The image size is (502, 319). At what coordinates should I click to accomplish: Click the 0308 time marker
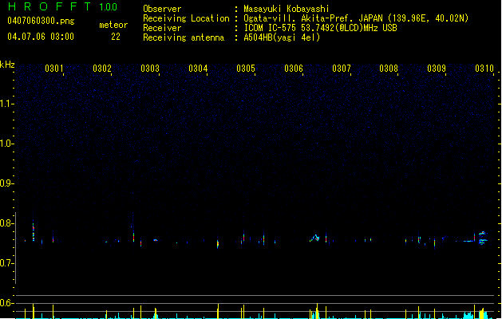389,69
